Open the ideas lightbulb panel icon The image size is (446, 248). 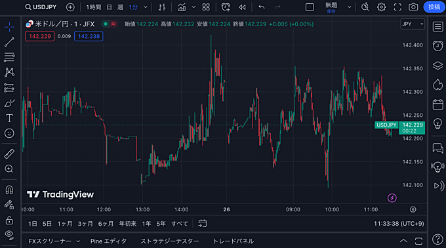pos(437,123)
